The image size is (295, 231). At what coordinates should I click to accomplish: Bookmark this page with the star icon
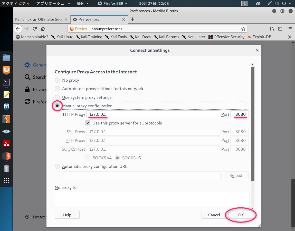[x=243, y=29]
